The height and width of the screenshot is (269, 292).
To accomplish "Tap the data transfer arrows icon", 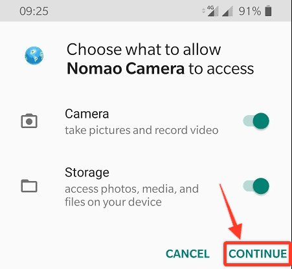I will [203, 11].
